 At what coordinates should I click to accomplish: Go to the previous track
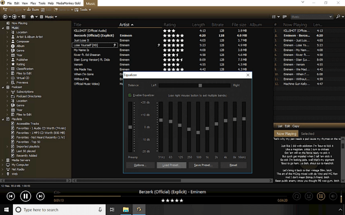coord(11,197)
